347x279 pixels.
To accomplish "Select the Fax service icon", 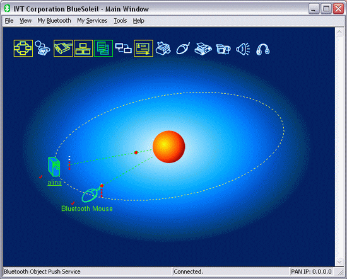I will coord(203,48).
